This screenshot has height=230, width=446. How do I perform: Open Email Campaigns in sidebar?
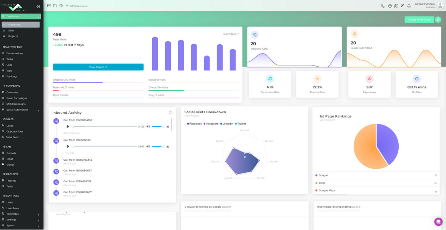coord(17,98)
